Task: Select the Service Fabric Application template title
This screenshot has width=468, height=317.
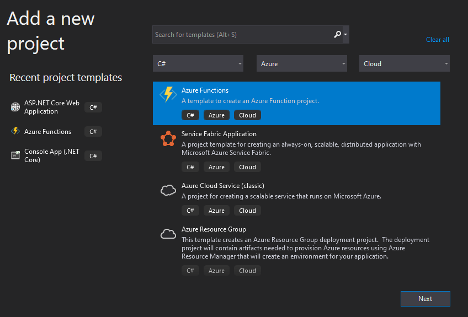Action: pyautogui.click(x=219, y=134)
